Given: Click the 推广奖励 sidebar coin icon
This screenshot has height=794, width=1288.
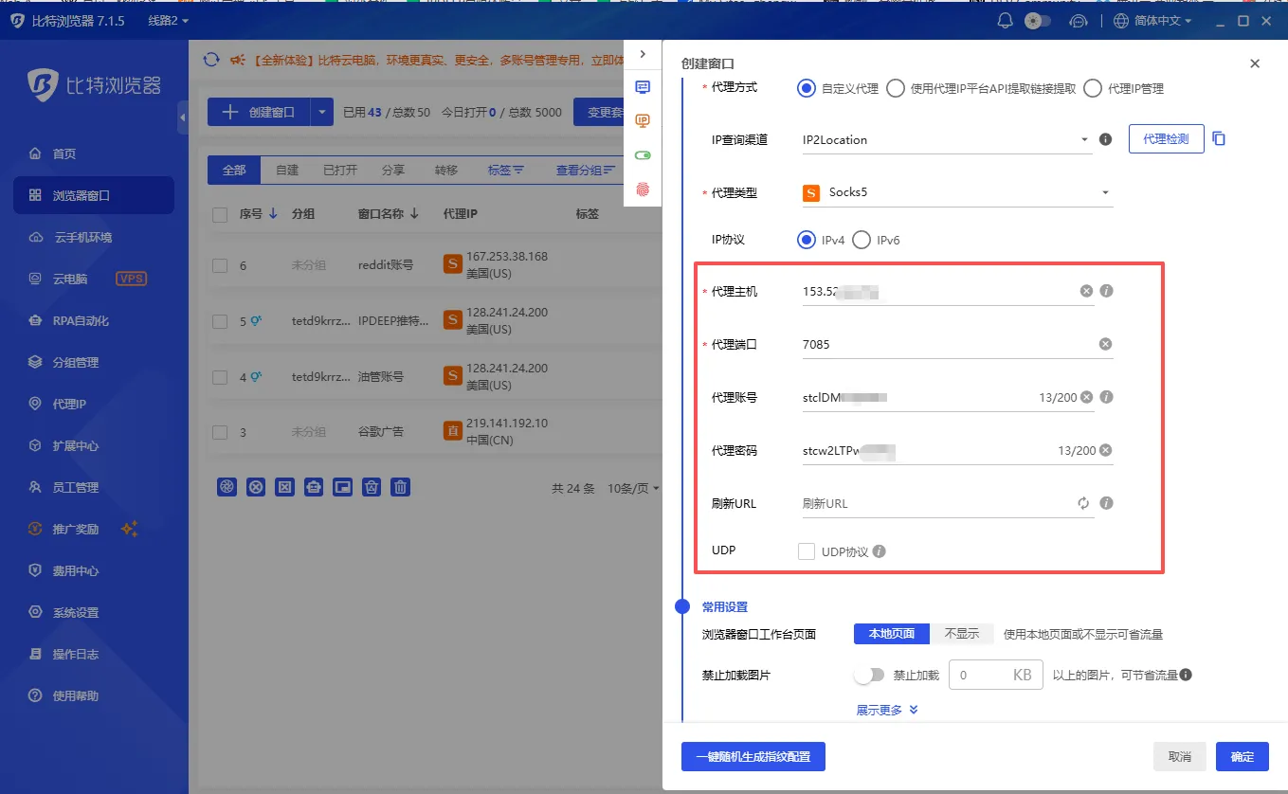Looking at the screenshot, I should (x=35, y=529).
